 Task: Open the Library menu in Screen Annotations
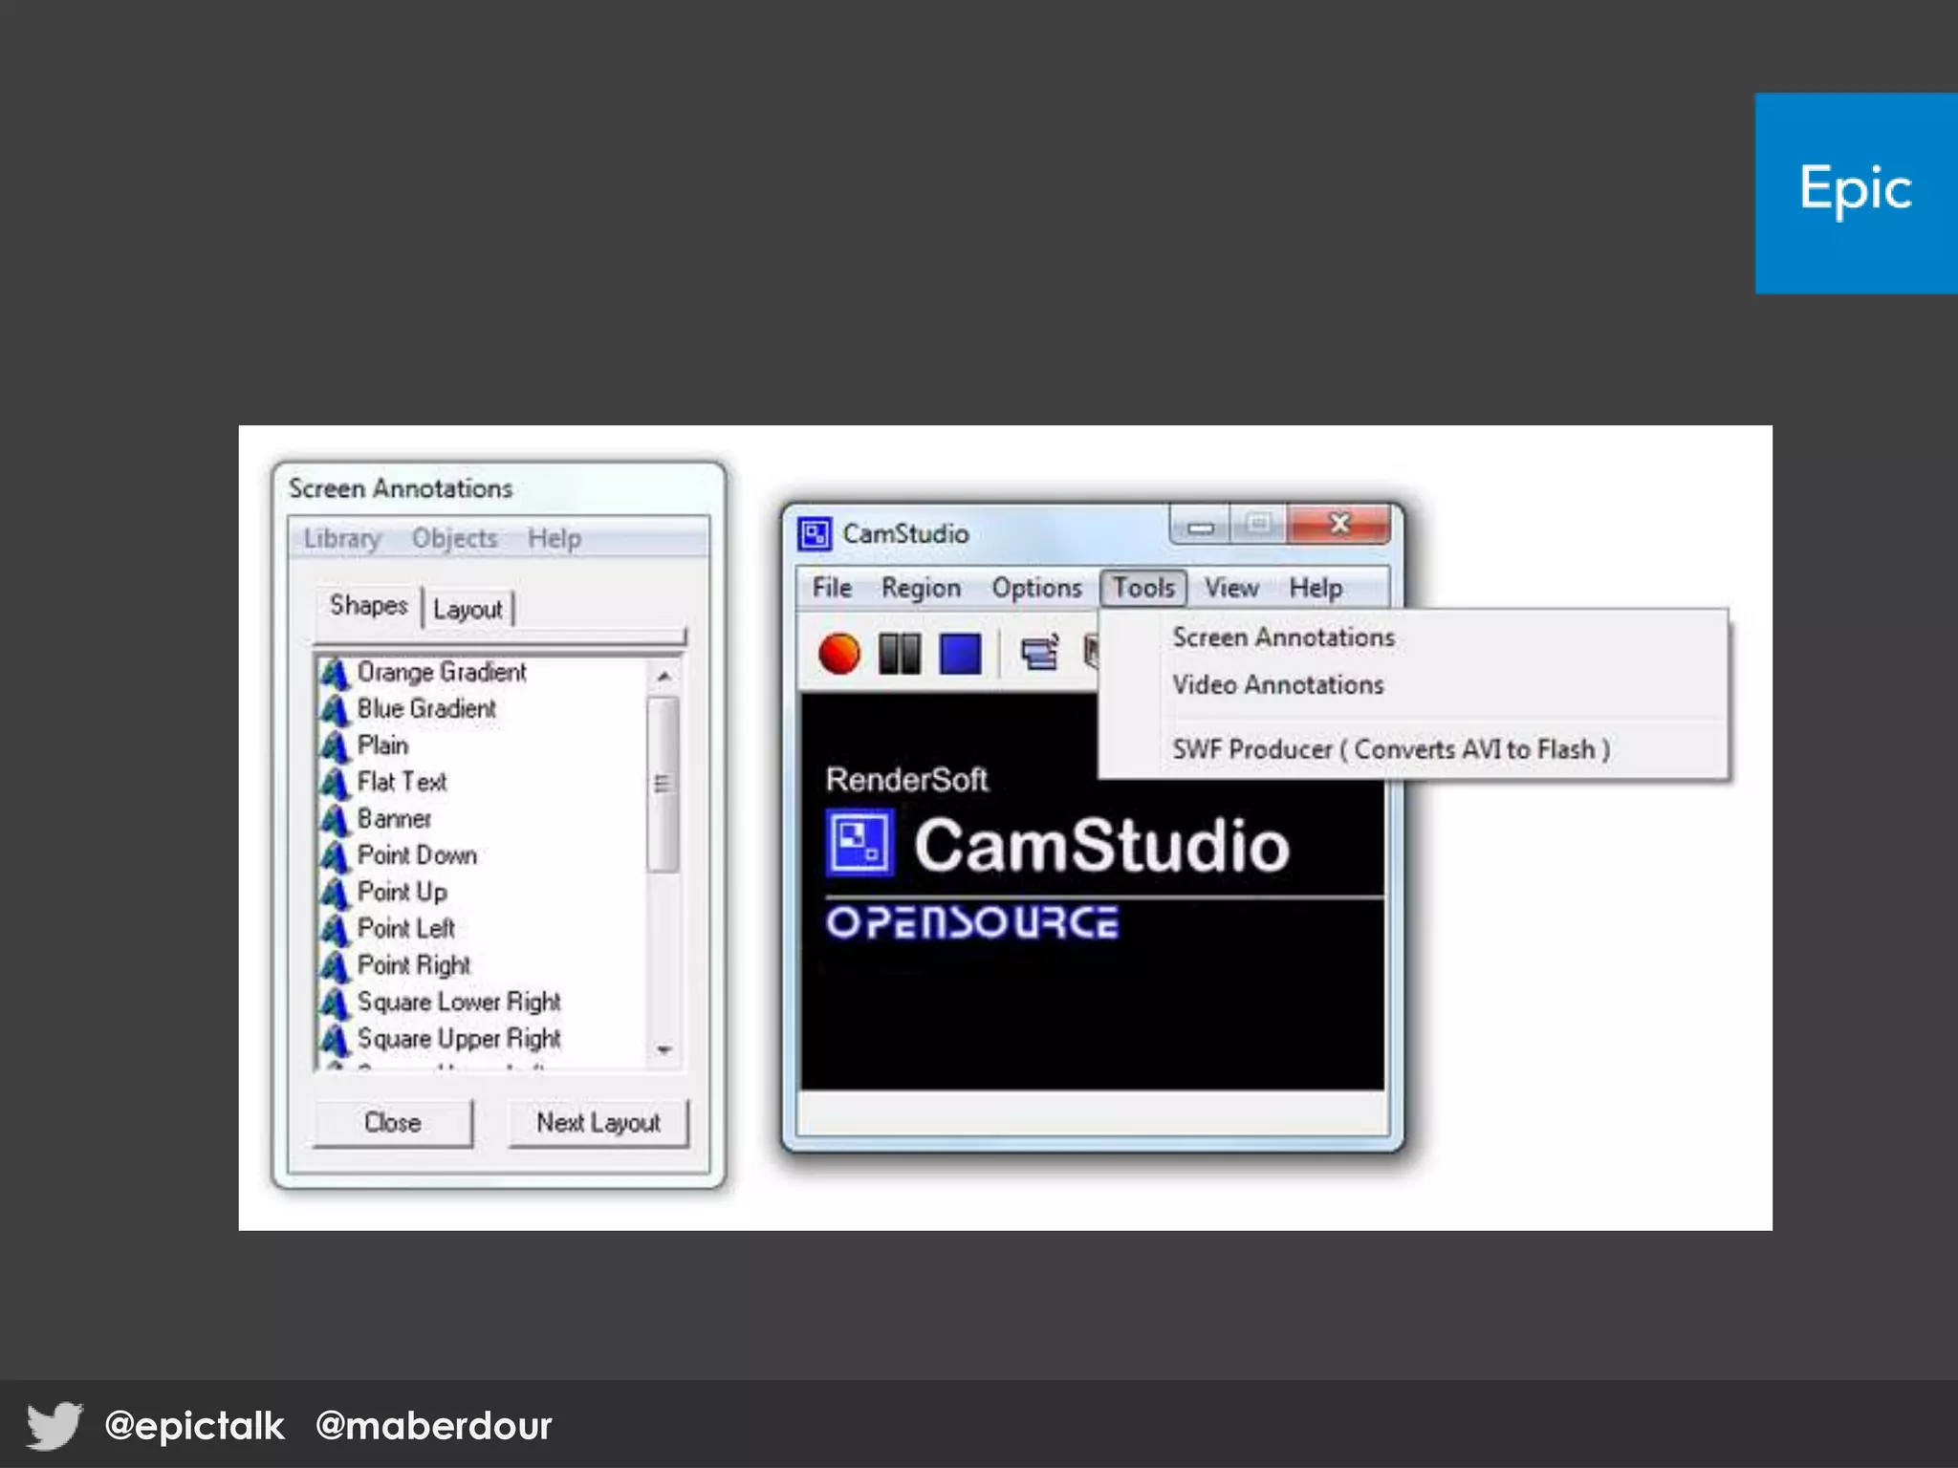coord(341,539)
